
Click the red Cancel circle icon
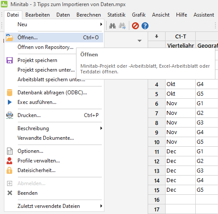pyautogui.click(x=135, y=26)
